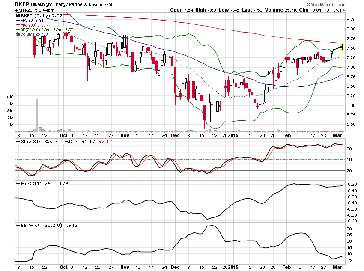
Task: Click the volume bars icon in legend
Action: click(18, 34)
